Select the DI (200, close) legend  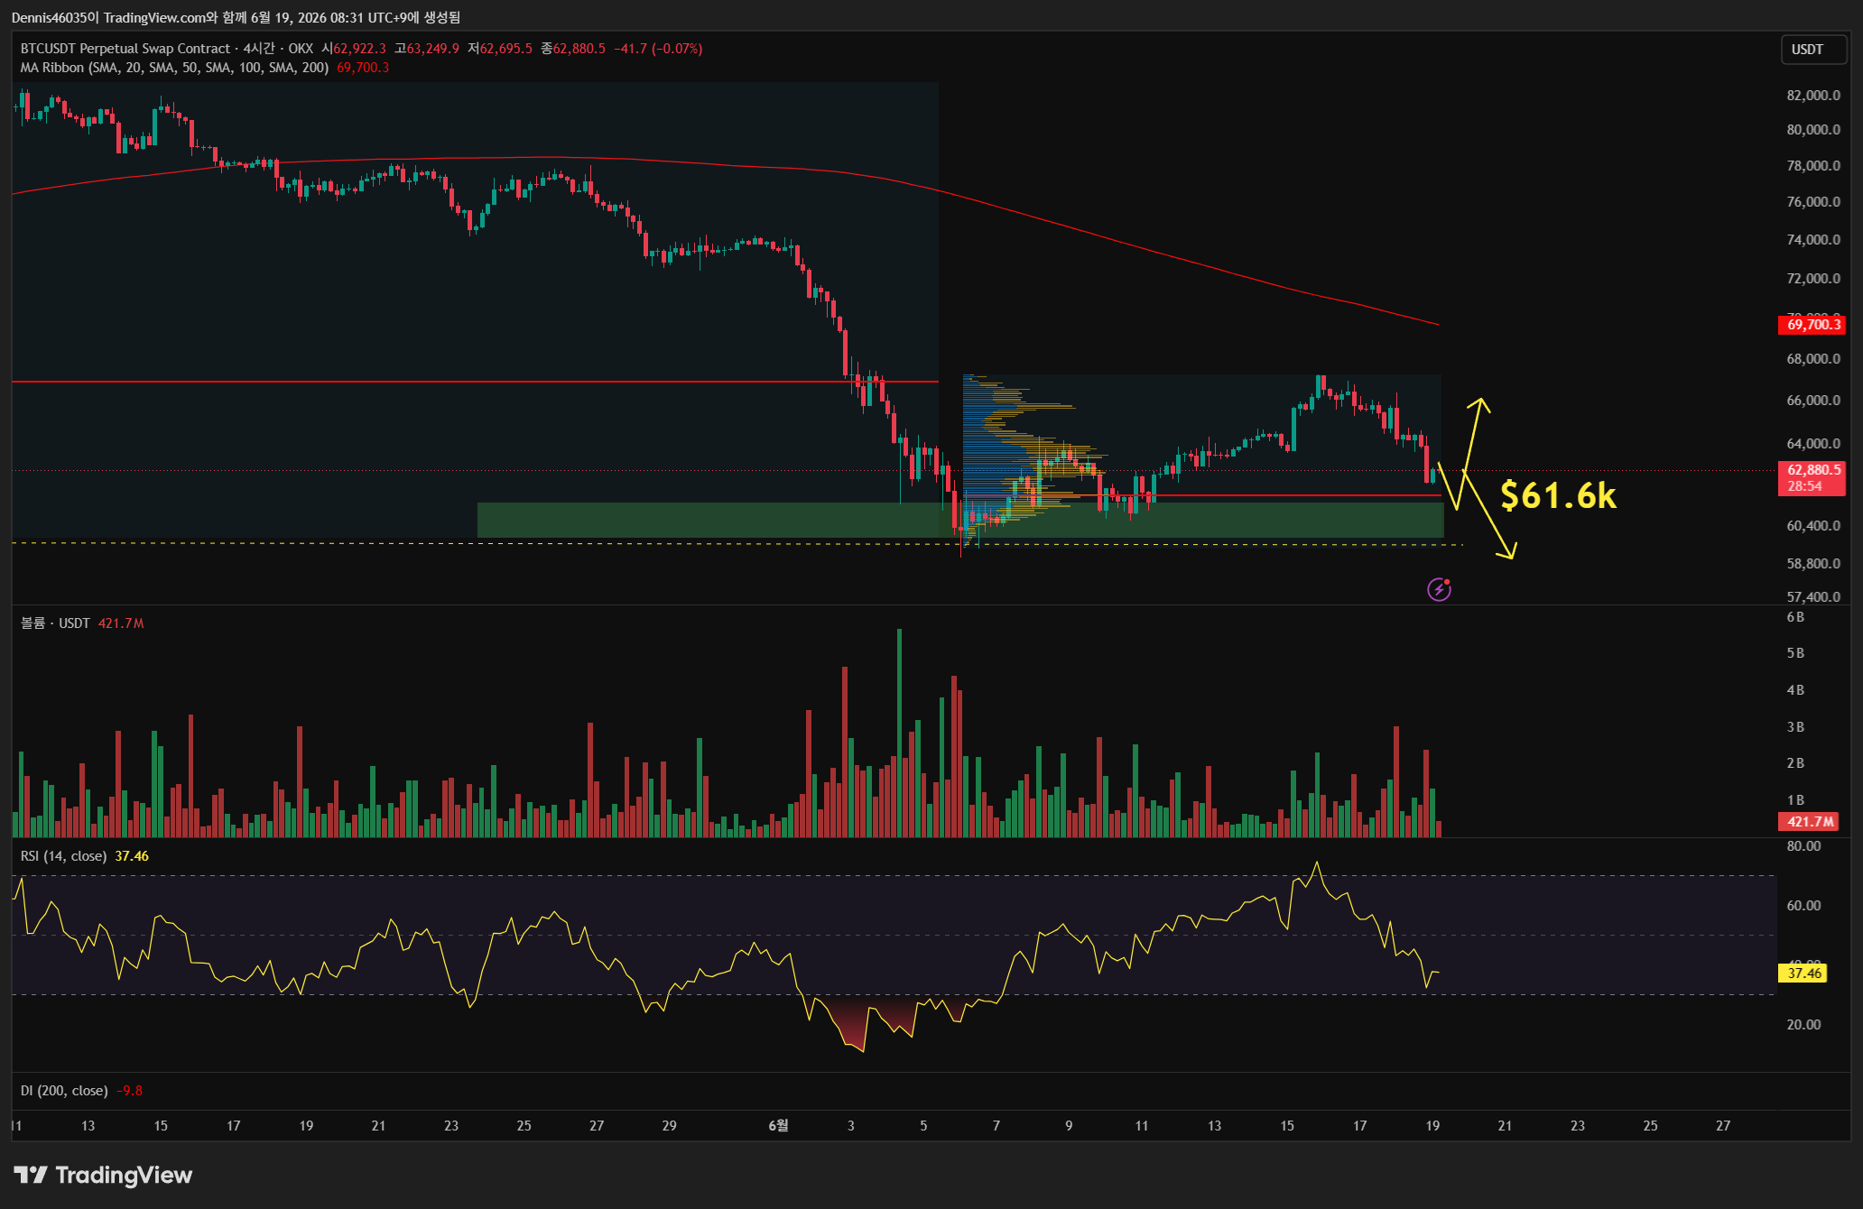64,1091
